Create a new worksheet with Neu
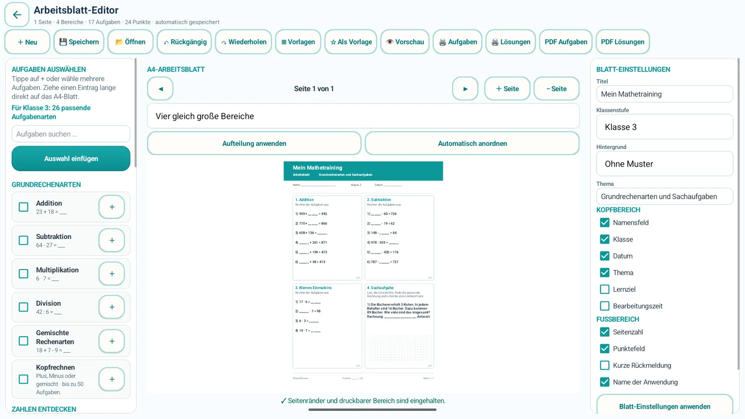Viewport: 745px width, 419px height. coord(27,42)
